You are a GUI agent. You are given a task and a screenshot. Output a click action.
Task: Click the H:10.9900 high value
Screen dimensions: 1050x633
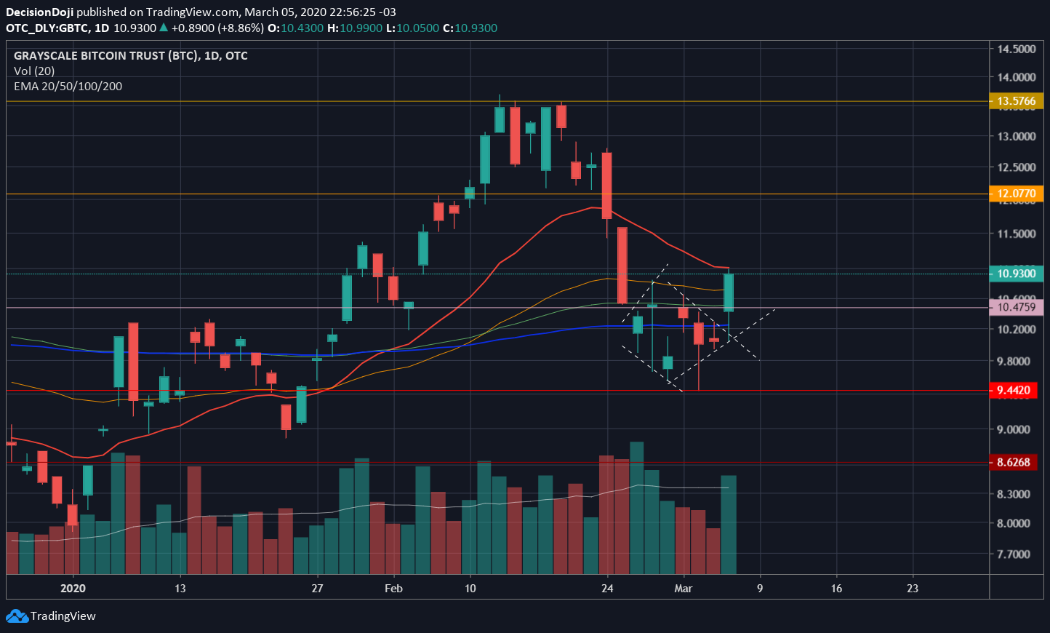tap(355, 28)
